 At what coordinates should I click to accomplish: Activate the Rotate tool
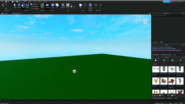(27, 6)
